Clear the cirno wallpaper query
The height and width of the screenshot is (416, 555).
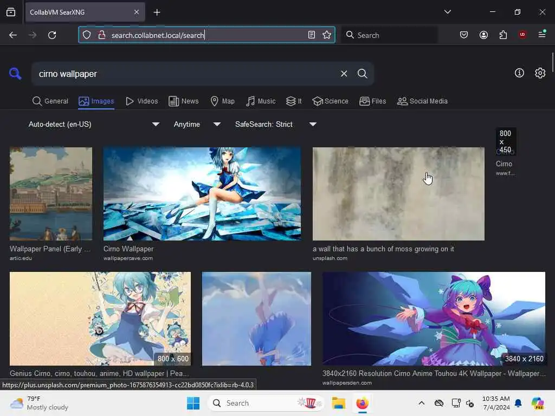click(x=344, y=74)
